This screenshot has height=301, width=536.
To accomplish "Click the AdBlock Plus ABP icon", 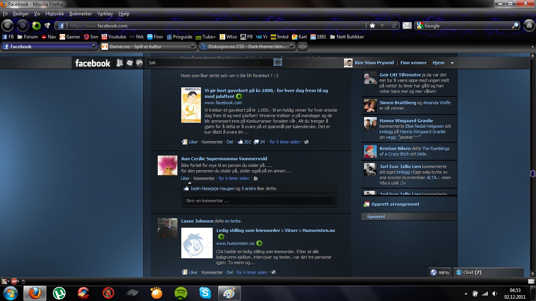I will point(14,281).
